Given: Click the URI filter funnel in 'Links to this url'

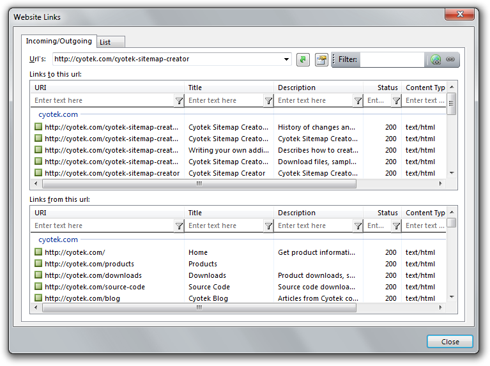Looking at the screenshot, I should tap(179, 101).
